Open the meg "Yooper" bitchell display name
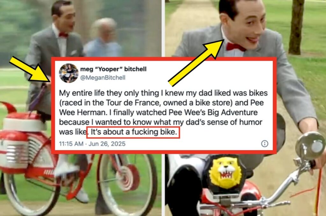326x216 pixels. point(113,69)
